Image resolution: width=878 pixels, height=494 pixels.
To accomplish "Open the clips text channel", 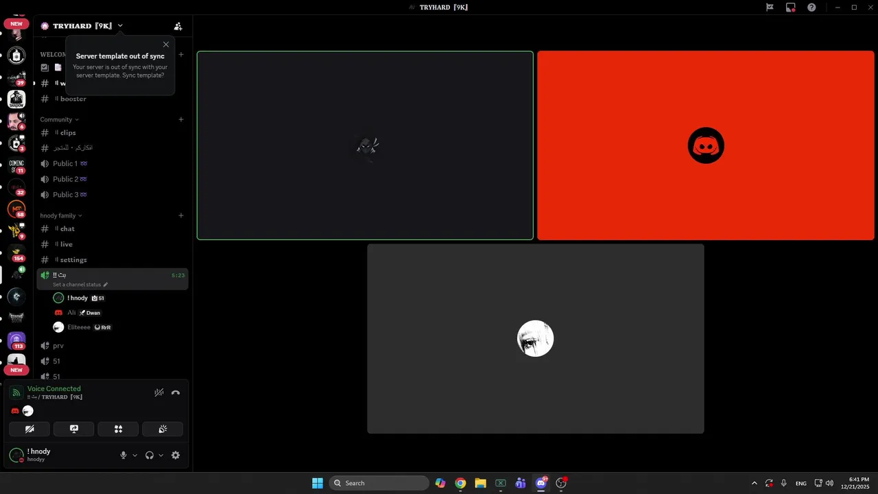I will click(x=112, y=132).
